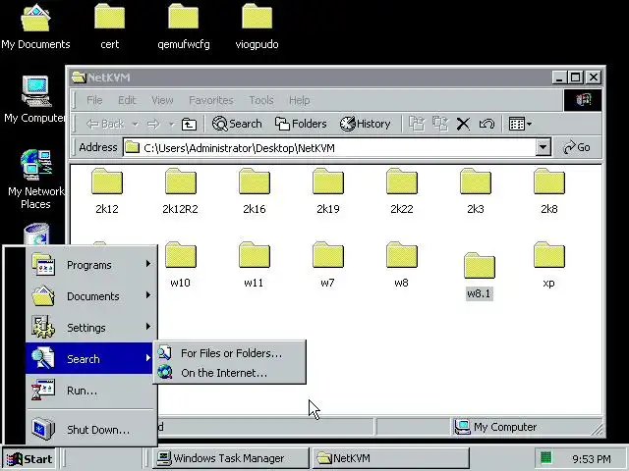629x471 pixels.
Task: Click the Forward arrow toolbar button
Action: (x=153, y=125)
